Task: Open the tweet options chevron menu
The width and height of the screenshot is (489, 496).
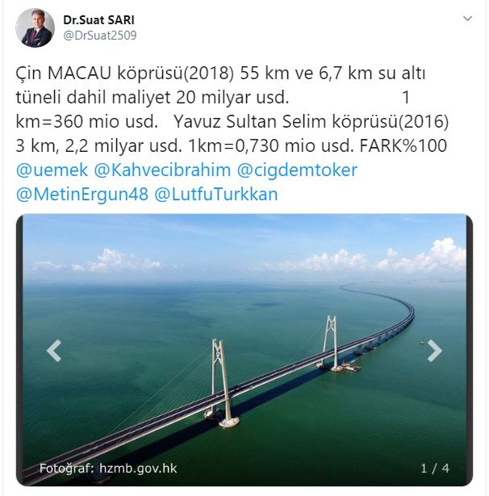Action: 467,19
